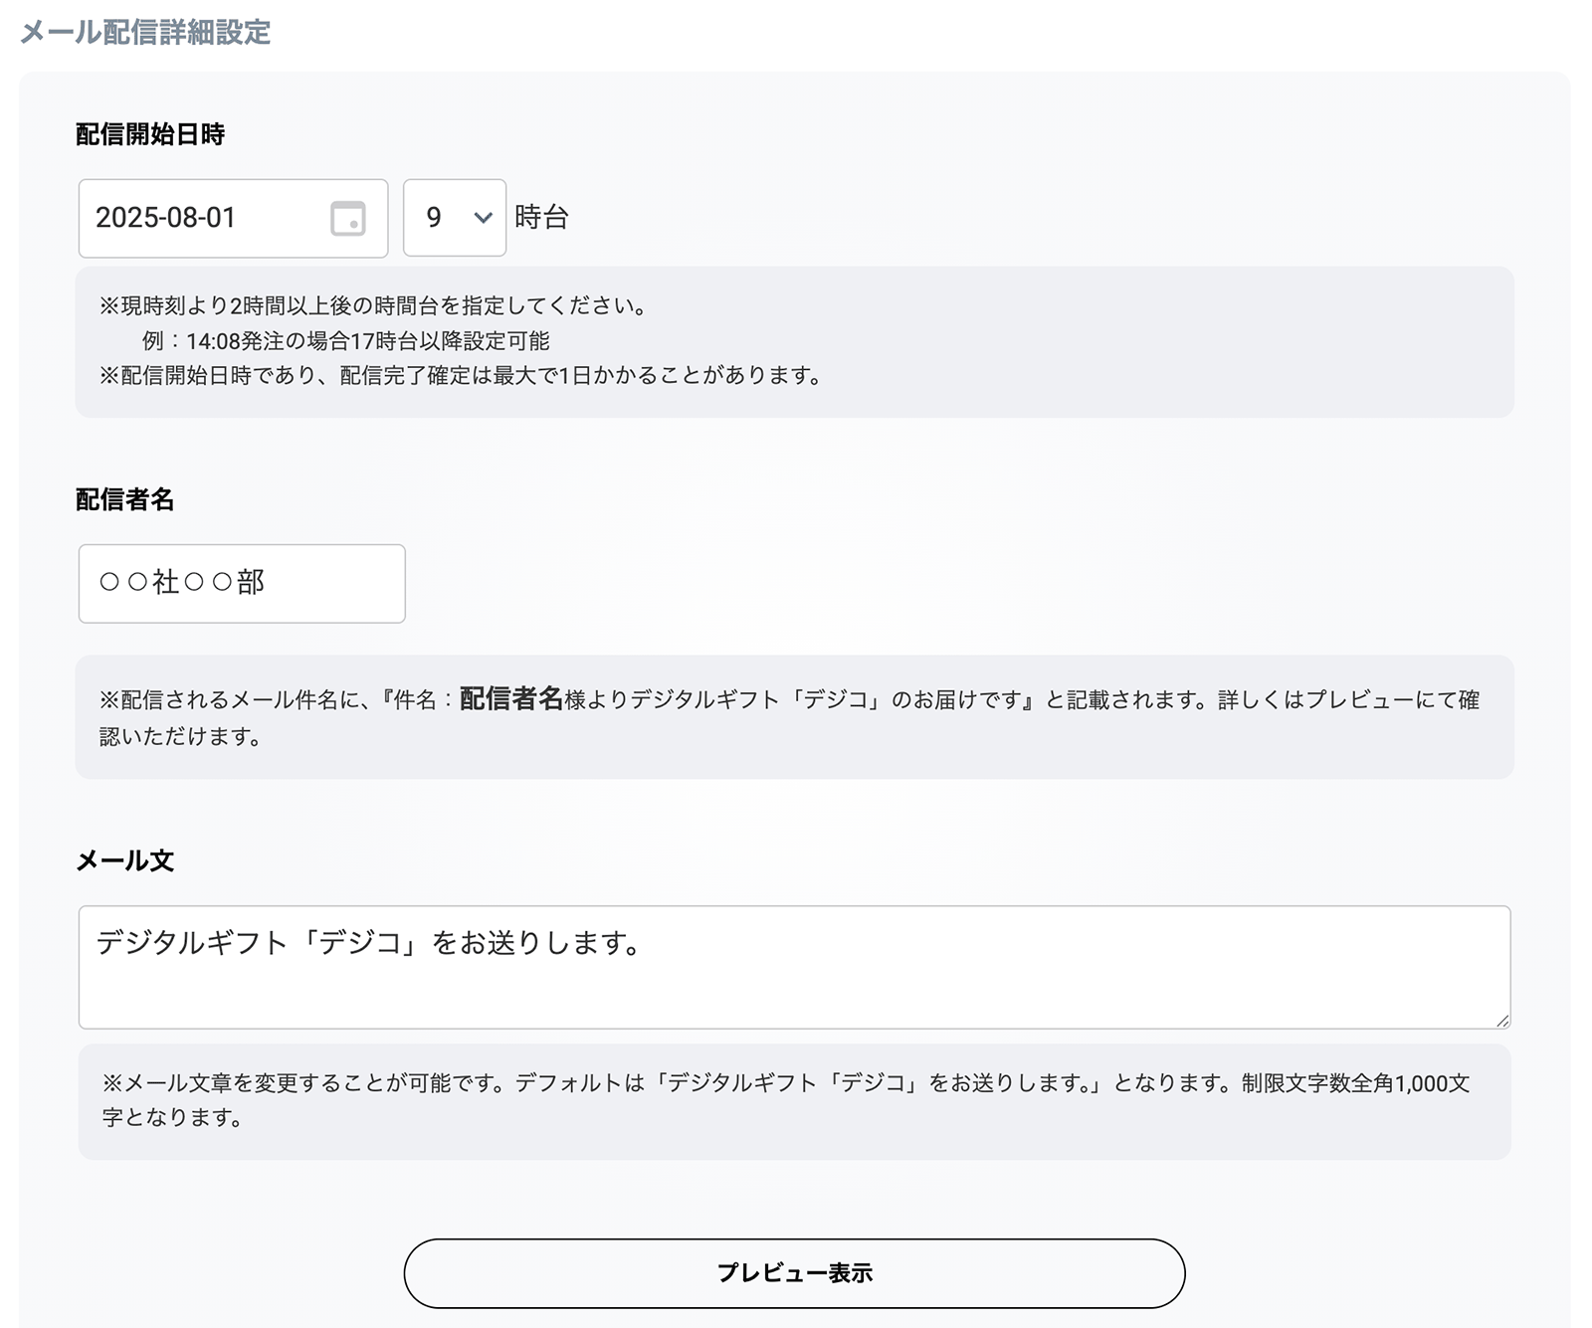1592x1328 pixels.
Task: Click bold 配信者名 in subject line note
Action: (x=511, y=698)
